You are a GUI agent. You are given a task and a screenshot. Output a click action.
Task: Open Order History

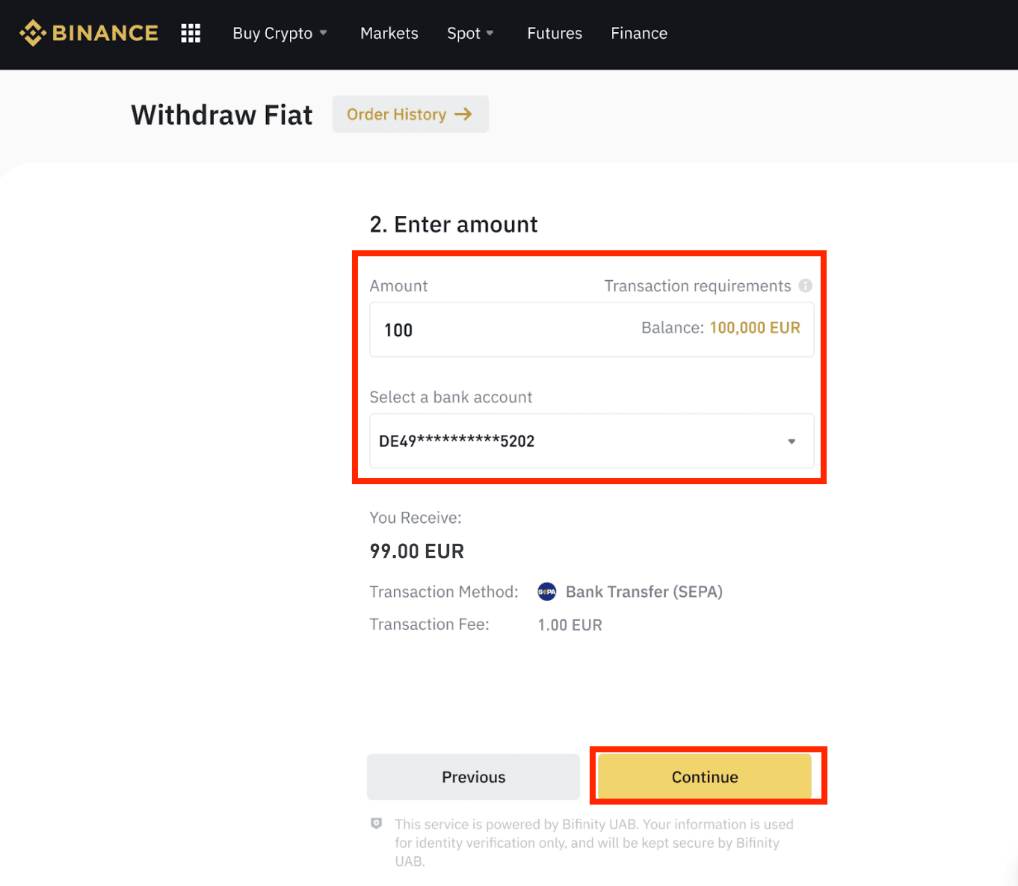(410, 114)
